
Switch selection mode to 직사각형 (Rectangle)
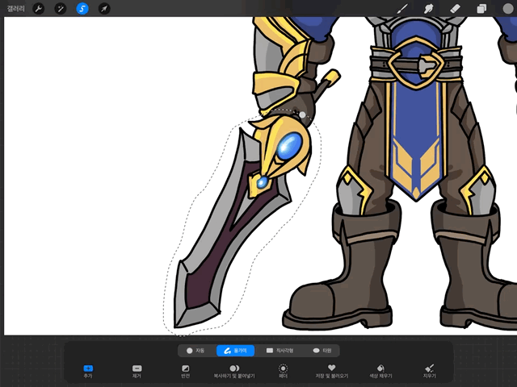(x=280, y=351)
